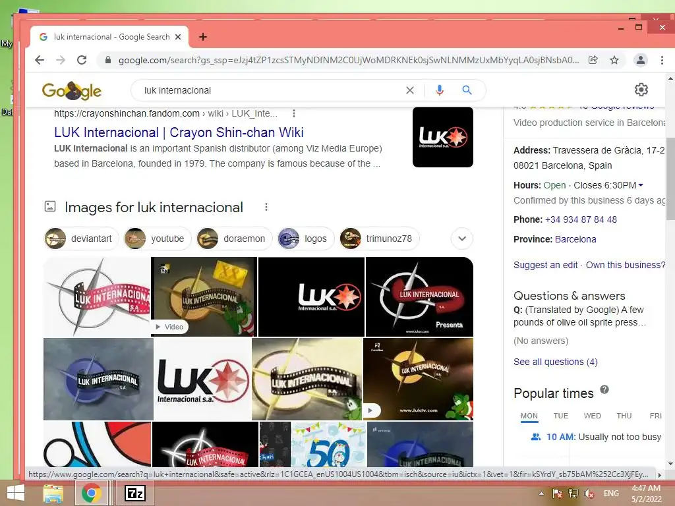Click the browser forward arrow
The width and height of the screenshot is (675, 506).
[x=61, y=60]
